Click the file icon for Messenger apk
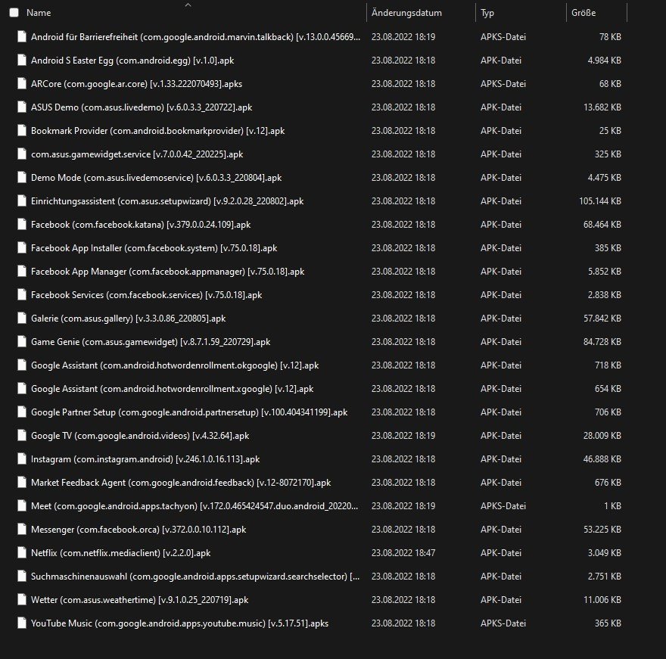 (21, 530)
